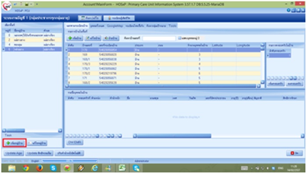Click the ENG language indicator in system tray

(281, 168)
